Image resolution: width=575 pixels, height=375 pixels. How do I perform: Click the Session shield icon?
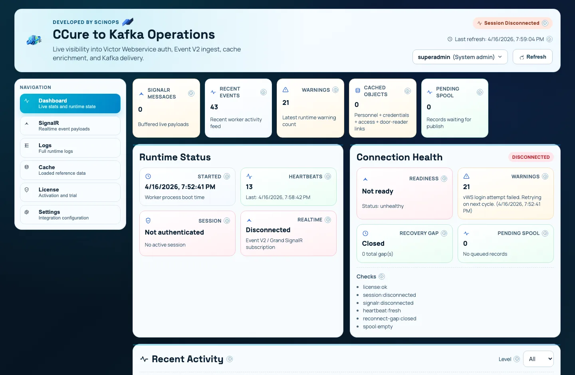148,221
